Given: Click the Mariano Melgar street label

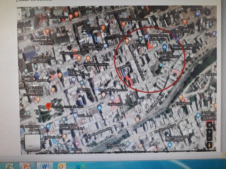Looking at the screenshot, I should tap(165, 128).
